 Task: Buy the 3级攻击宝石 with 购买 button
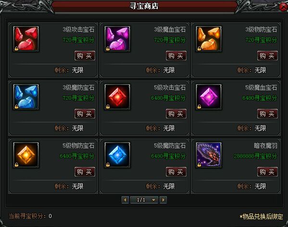click(85, 56)
